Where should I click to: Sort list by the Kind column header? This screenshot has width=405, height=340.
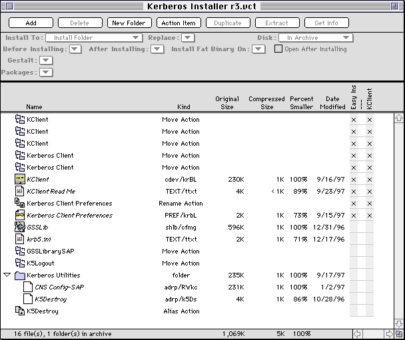(183, 106)
